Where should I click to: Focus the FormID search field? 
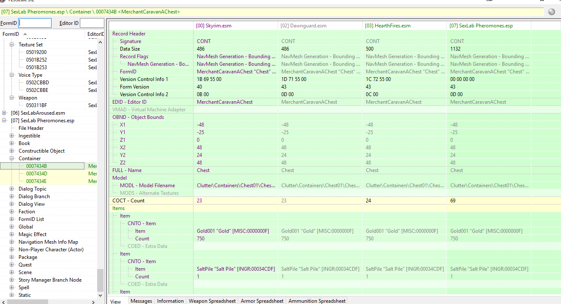pos(35,23)
